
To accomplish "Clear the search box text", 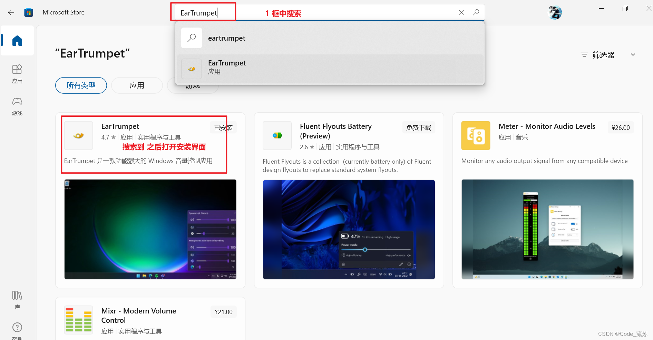I will point(461,12).
